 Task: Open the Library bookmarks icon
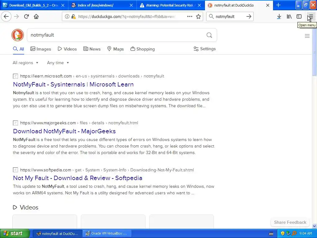289,17
